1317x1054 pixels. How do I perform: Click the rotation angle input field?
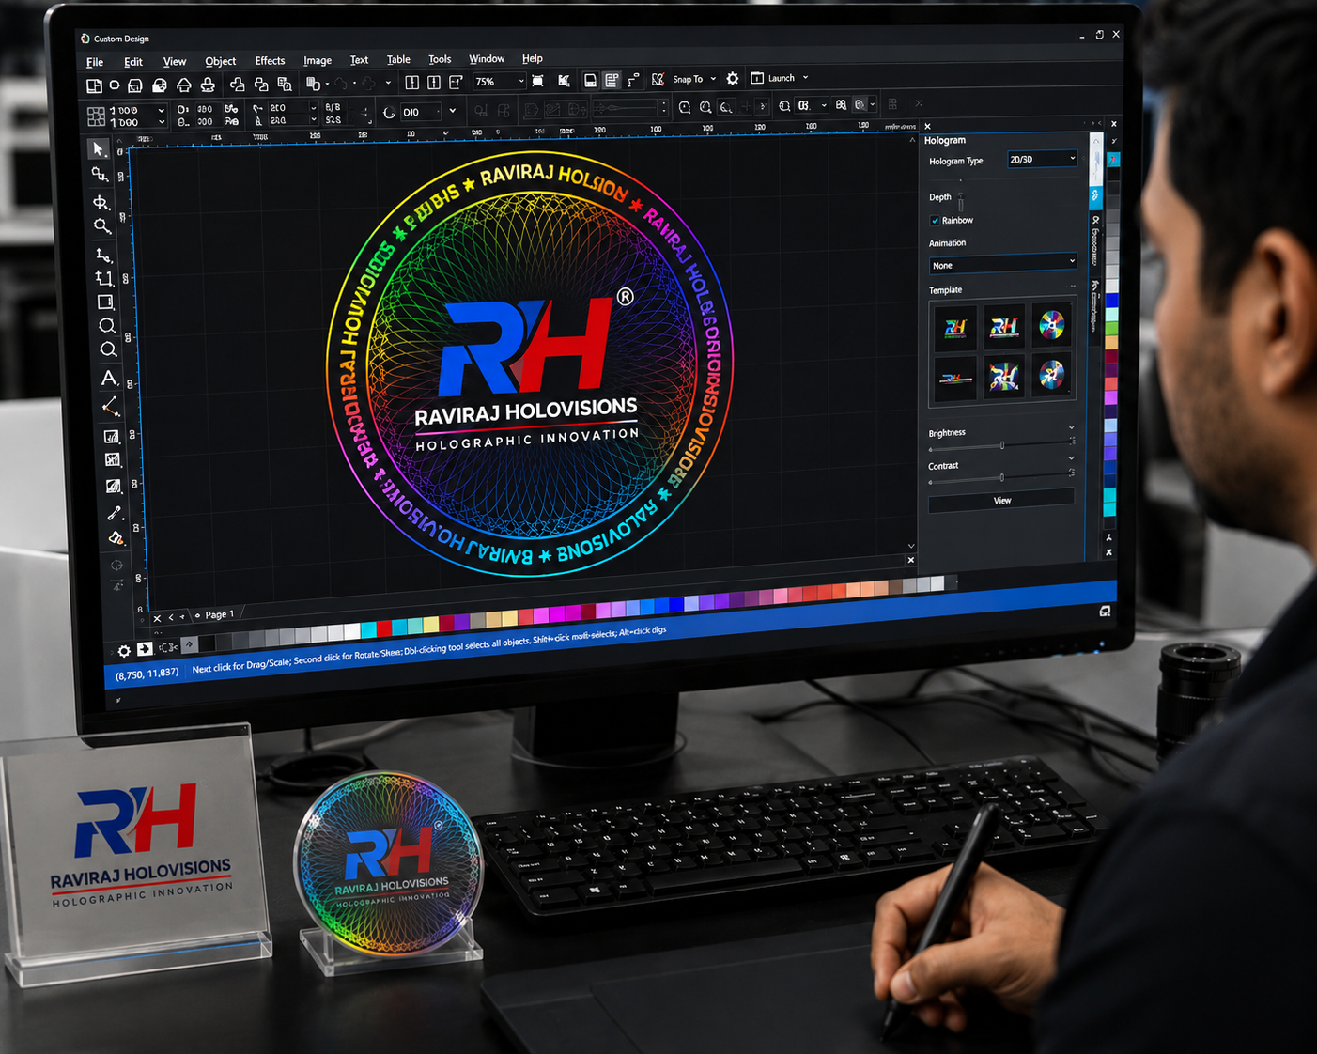coord(421,113)
